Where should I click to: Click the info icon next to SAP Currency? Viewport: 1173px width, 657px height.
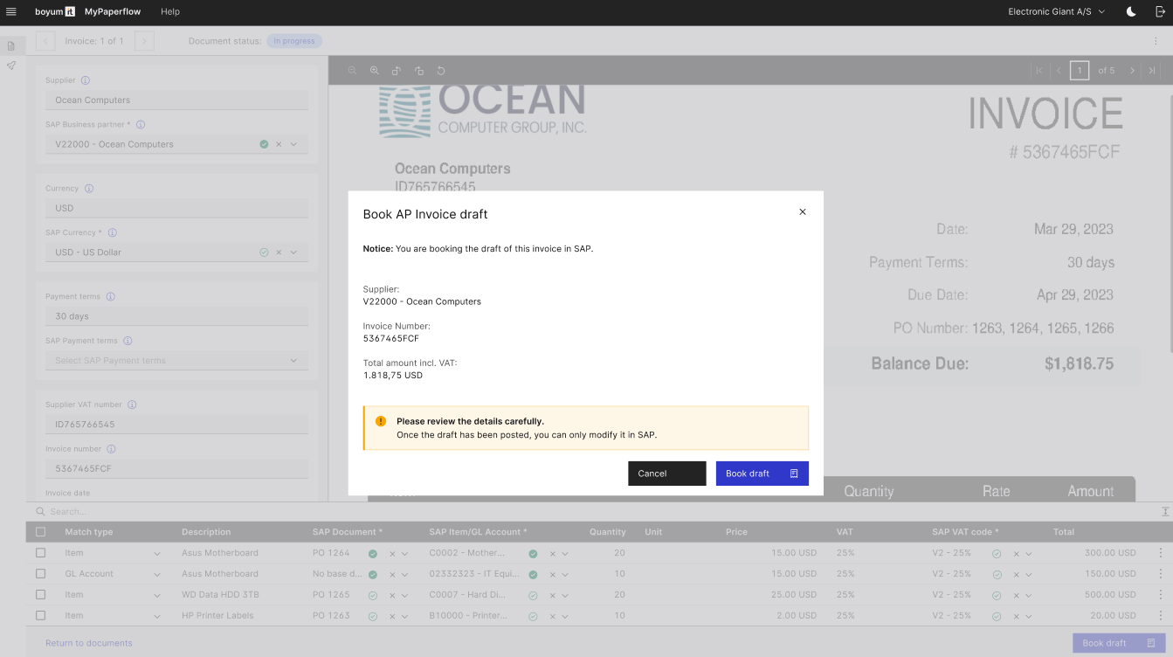point(113,233)
